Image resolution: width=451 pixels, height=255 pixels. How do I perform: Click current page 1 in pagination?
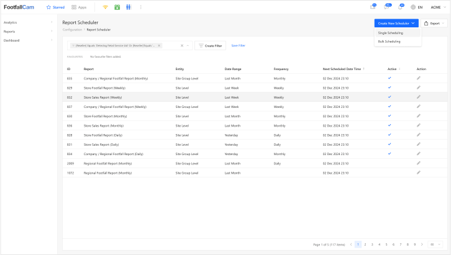358,244
